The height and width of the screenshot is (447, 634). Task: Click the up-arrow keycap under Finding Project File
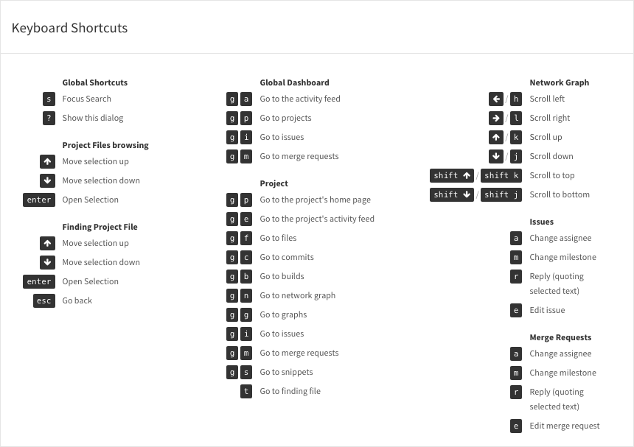tap(48, 243)
